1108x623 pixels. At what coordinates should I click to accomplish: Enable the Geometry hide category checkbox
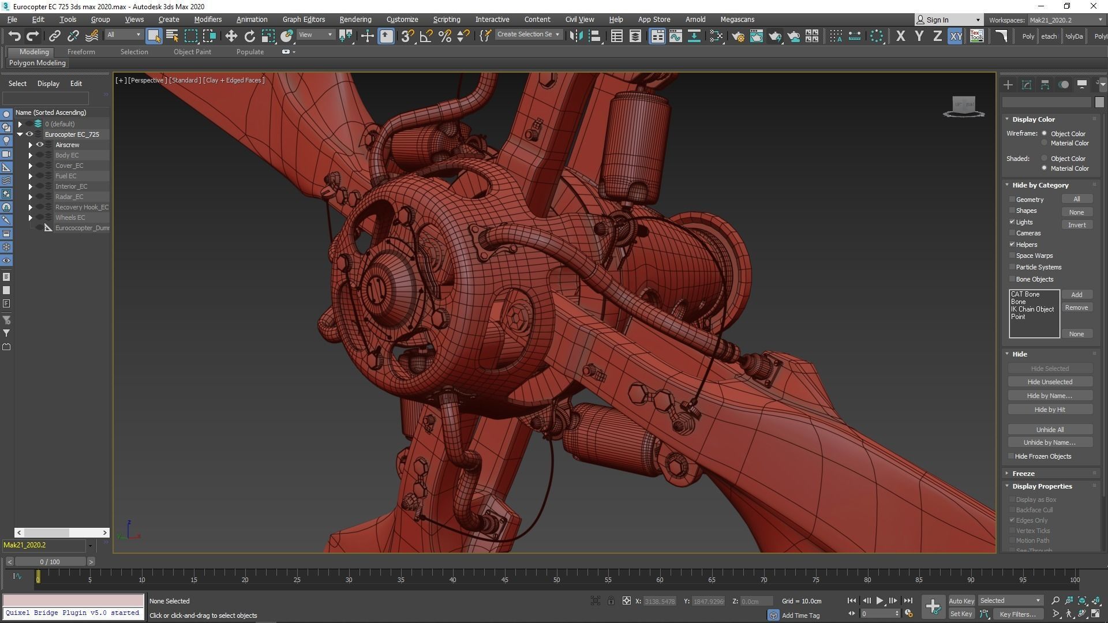1012,200
